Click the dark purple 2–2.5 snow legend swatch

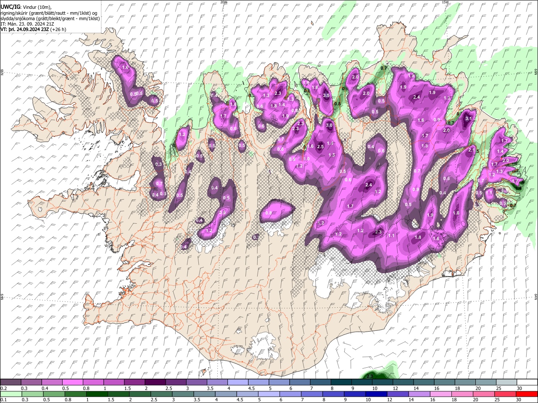[155, 382]
